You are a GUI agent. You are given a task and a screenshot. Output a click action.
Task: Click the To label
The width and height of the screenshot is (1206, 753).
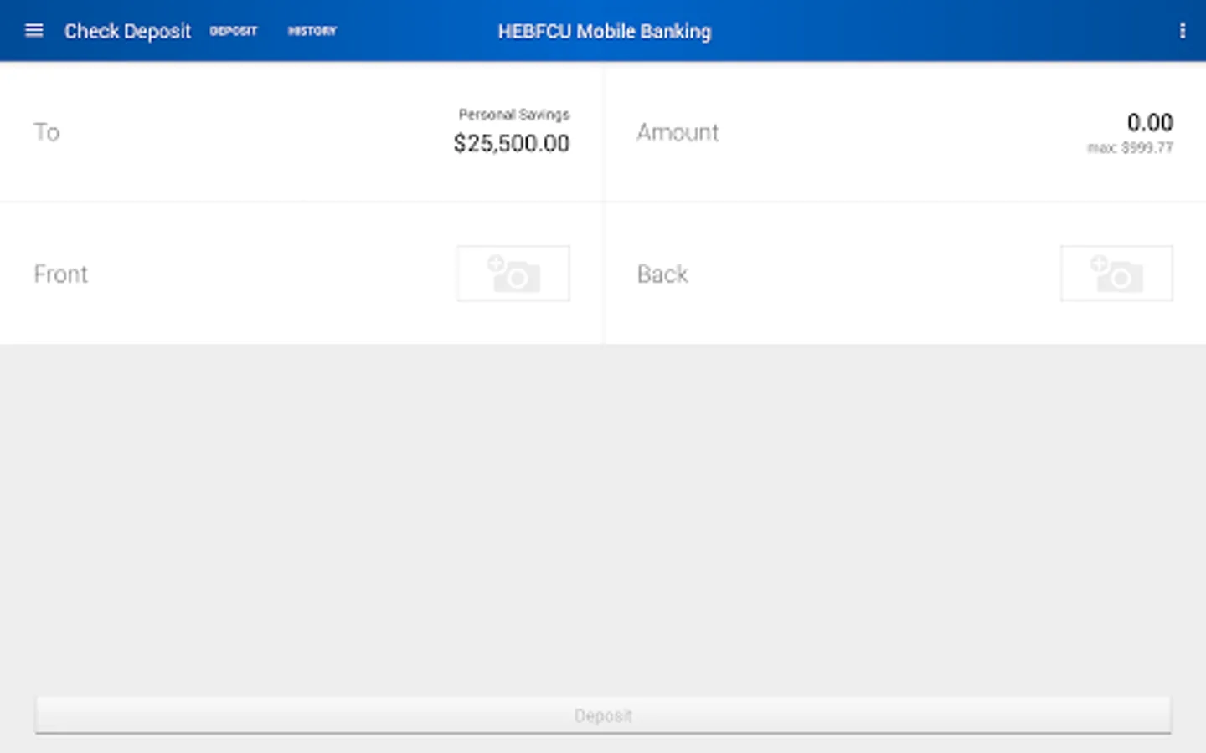coord(47,132)
